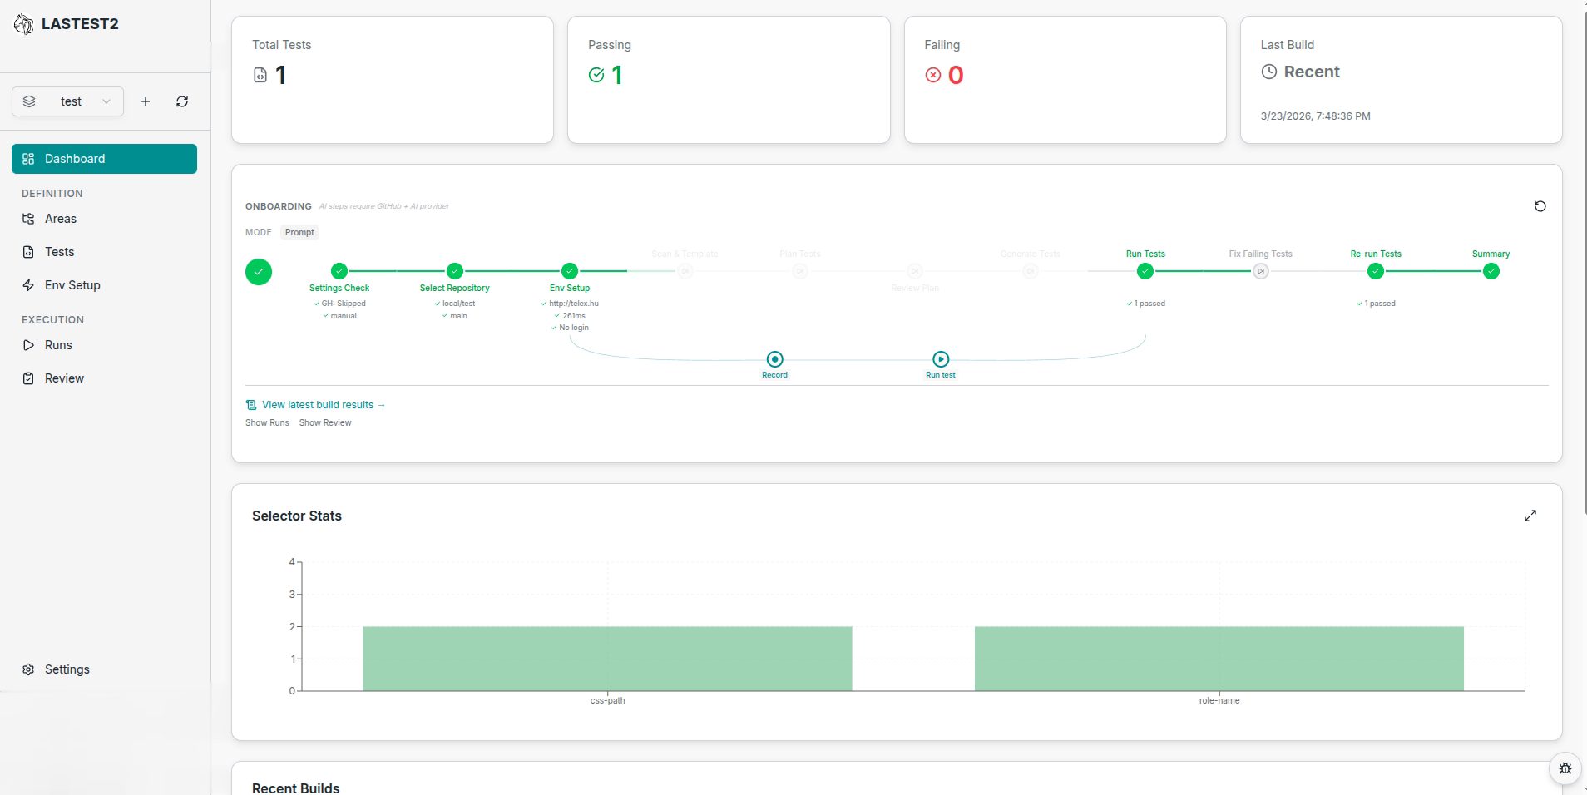Click the LASTEST2 logo icon
This screenshot has height=795, width=1587.
click(x=24, y=24)
